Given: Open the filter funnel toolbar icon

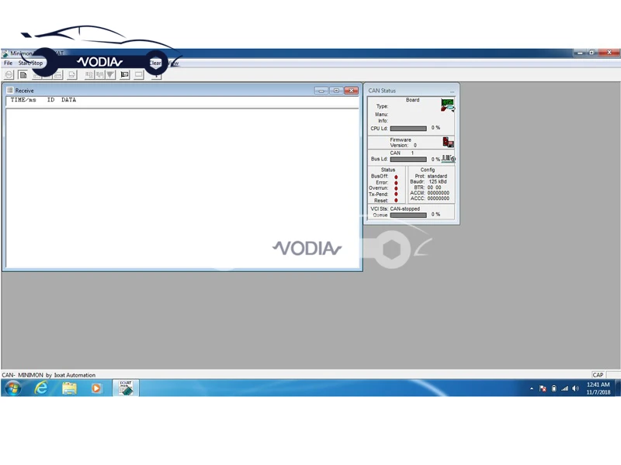Looking at the screenshot, I should [110, 74].
